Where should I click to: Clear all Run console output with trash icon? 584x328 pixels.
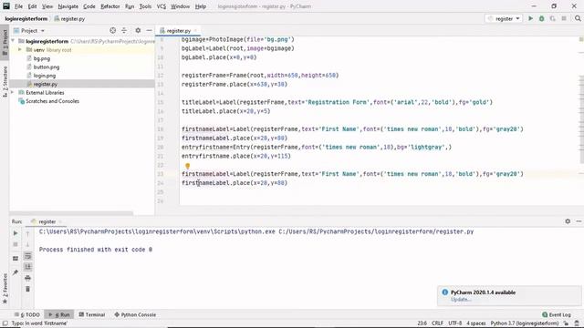pos(27,289)
